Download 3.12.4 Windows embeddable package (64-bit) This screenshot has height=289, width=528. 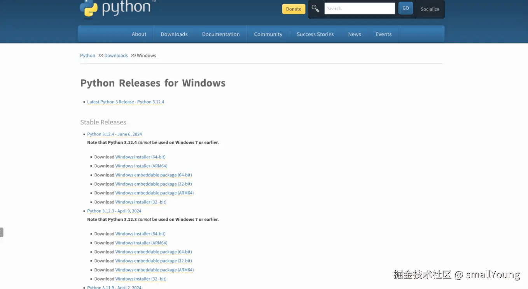coord(154,175)
